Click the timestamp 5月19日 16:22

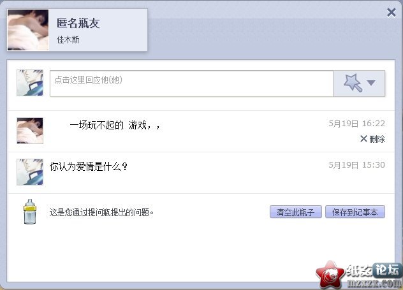click(x=356, y=124)
